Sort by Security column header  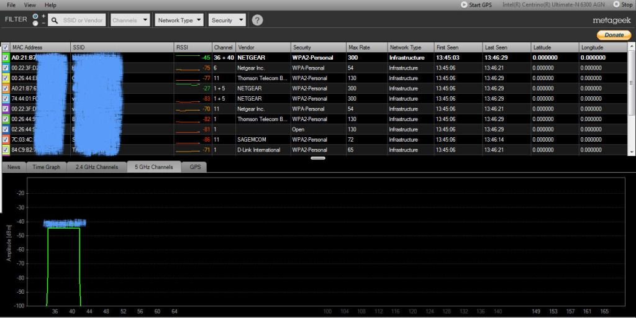tap(319, 47)
